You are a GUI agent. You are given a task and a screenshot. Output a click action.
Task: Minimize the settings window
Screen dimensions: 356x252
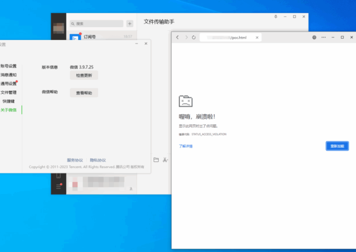136,43
